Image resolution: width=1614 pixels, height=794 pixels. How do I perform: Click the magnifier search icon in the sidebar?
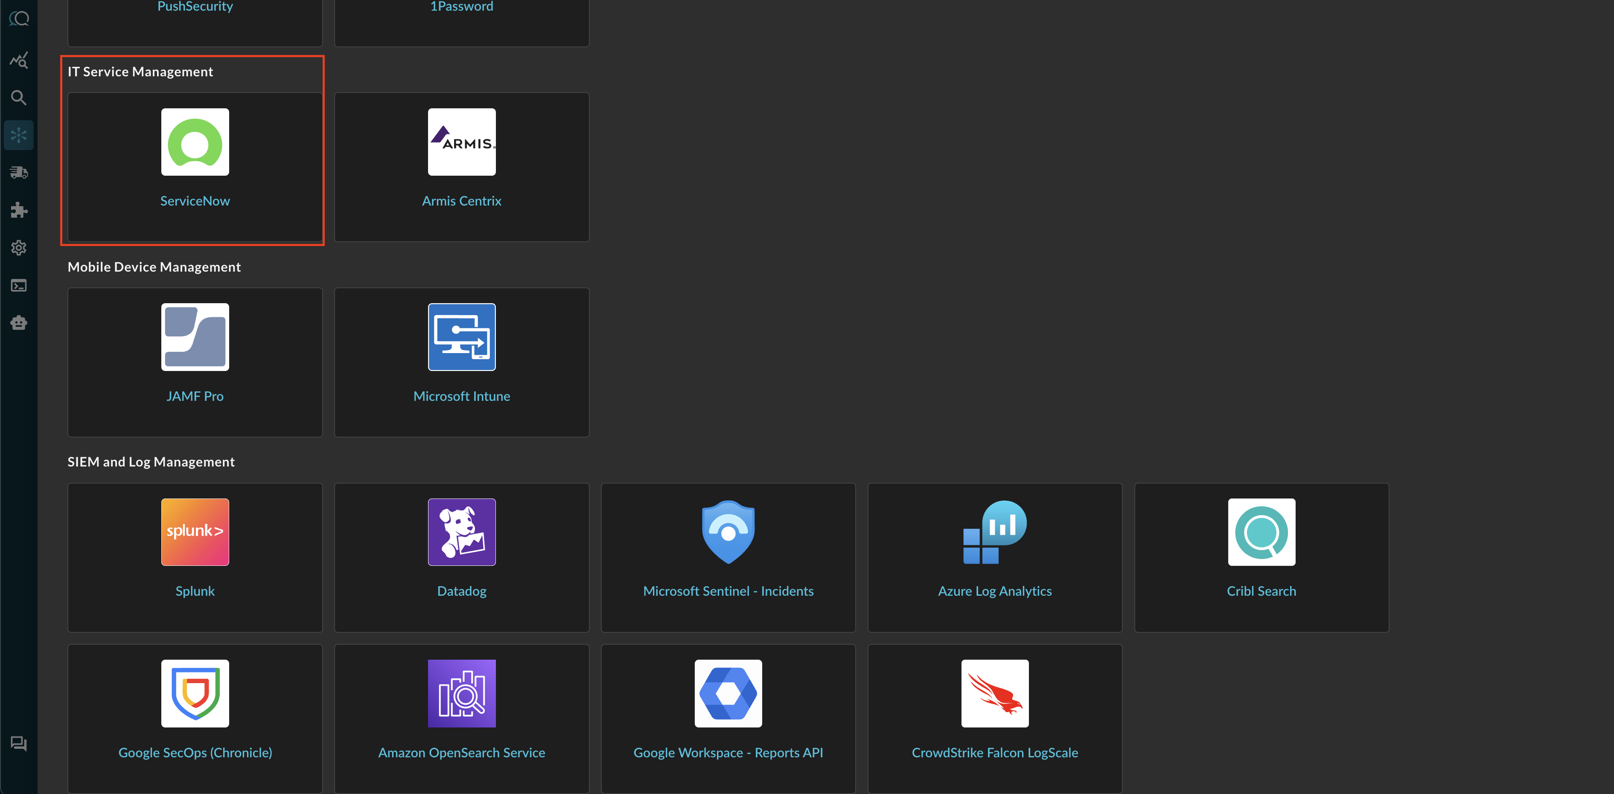point(19,98)
